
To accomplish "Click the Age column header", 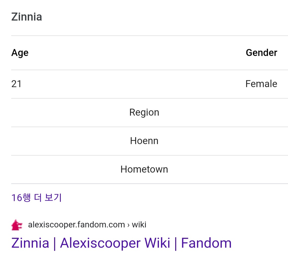I will pos(20,53).
